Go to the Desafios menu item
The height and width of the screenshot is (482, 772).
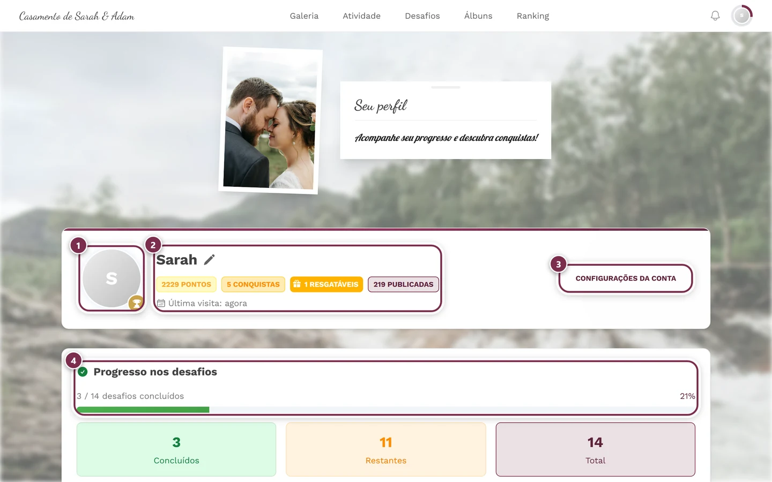coord(422,16)
